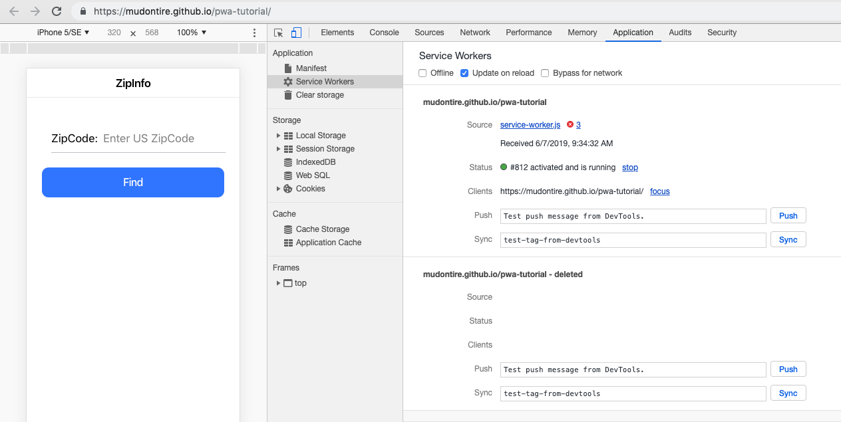Click the ZipInfo app header title
Screen dimensions: 841x422
pyautogui.click(x=133, y=83)
